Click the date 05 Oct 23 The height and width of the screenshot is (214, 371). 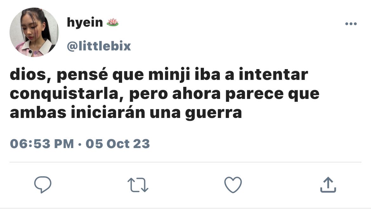(x=118, y=144)
